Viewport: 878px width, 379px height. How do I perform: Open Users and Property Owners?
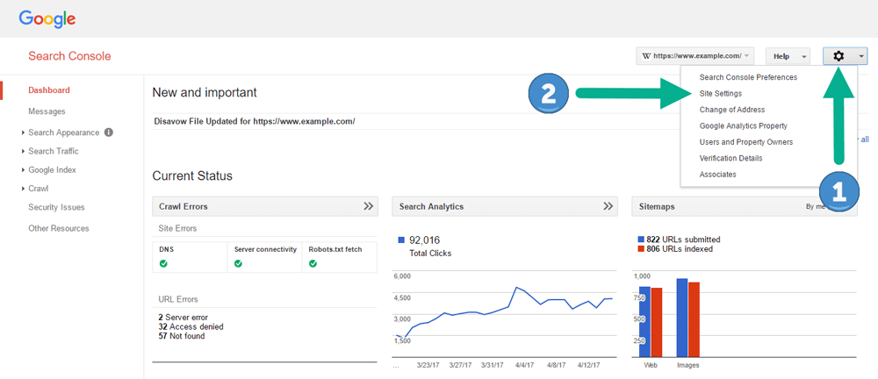coord(745,142)
